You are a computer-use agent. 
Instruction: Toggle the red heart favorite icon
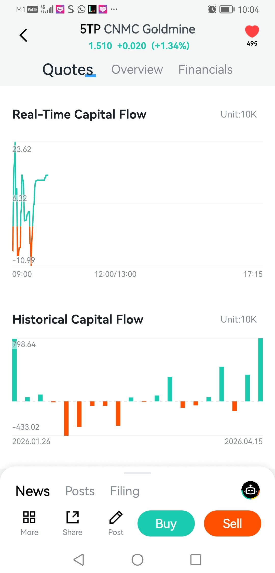click(x=252, y=32)
